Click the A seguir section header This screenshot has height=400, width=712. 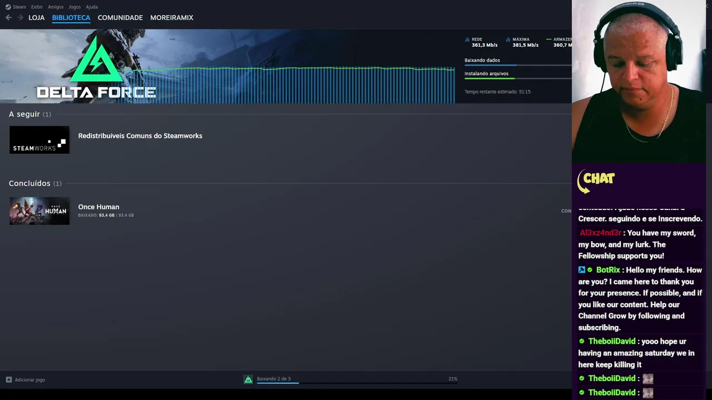[29, 114]
